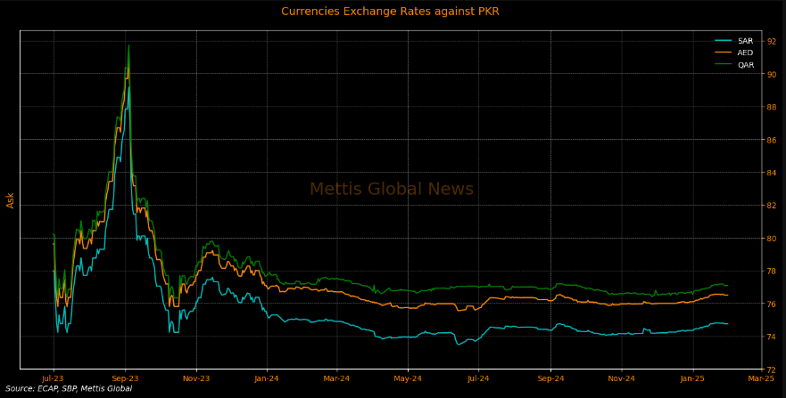Click the Jan-25 date label on the axis
The image size is (786, 398).
tap(692, 378)
